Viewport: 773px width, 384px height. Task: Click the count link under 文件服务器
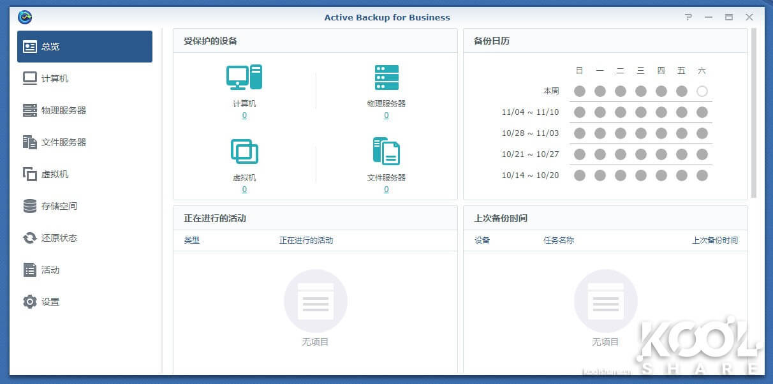click(386, 189)
